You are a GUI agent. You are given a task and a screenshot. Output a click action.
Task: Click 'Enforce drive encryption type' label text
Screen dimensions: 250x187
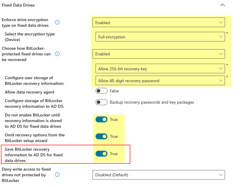[x=25, y=23]
